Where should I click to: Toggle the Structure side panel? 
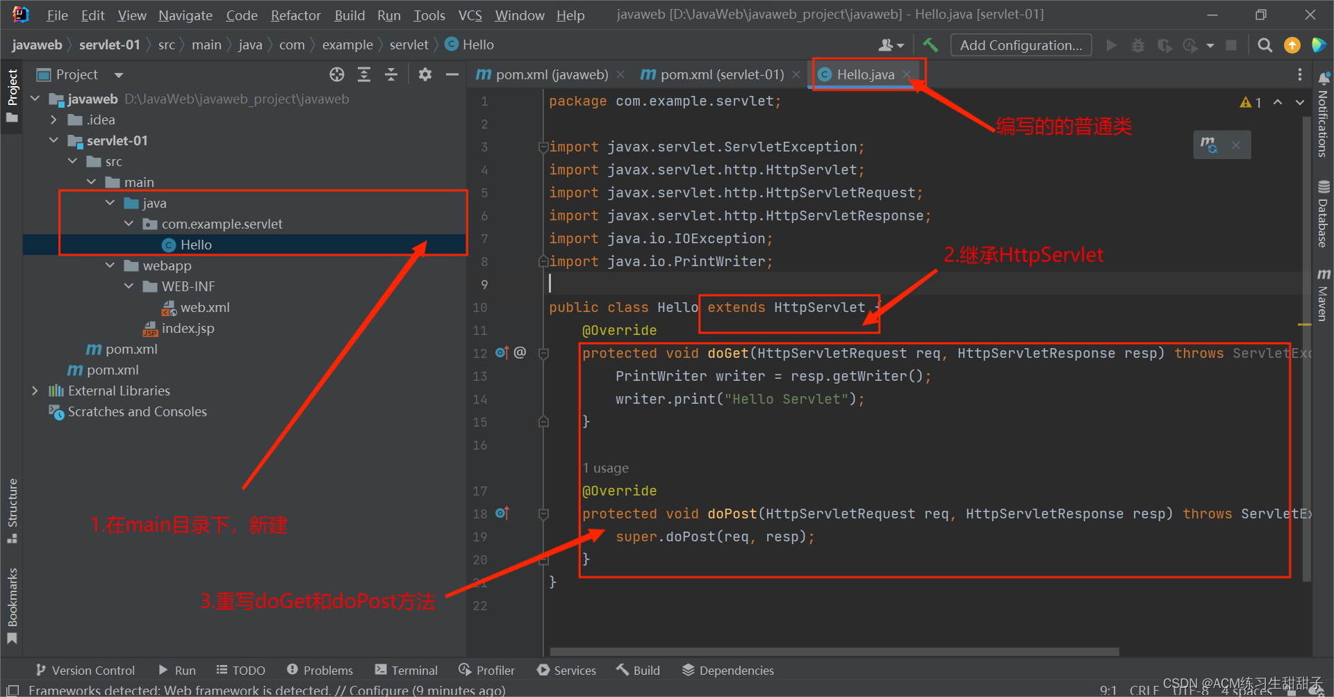pyautogui.click(x=12, y=511)
